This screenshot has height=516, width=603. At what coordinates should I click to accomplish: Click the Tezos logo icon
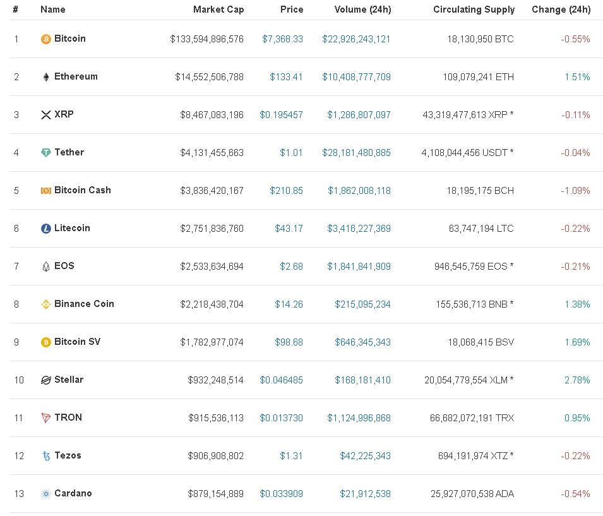click(x=46, y=456)
